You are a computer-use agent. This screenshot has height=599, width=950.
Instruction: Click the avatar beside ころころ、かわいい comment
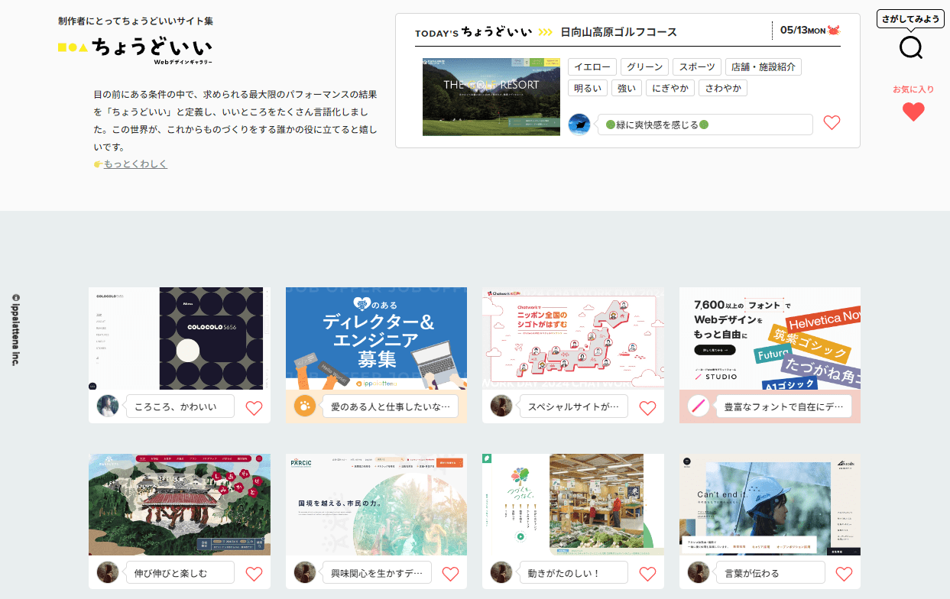point(108,406)
